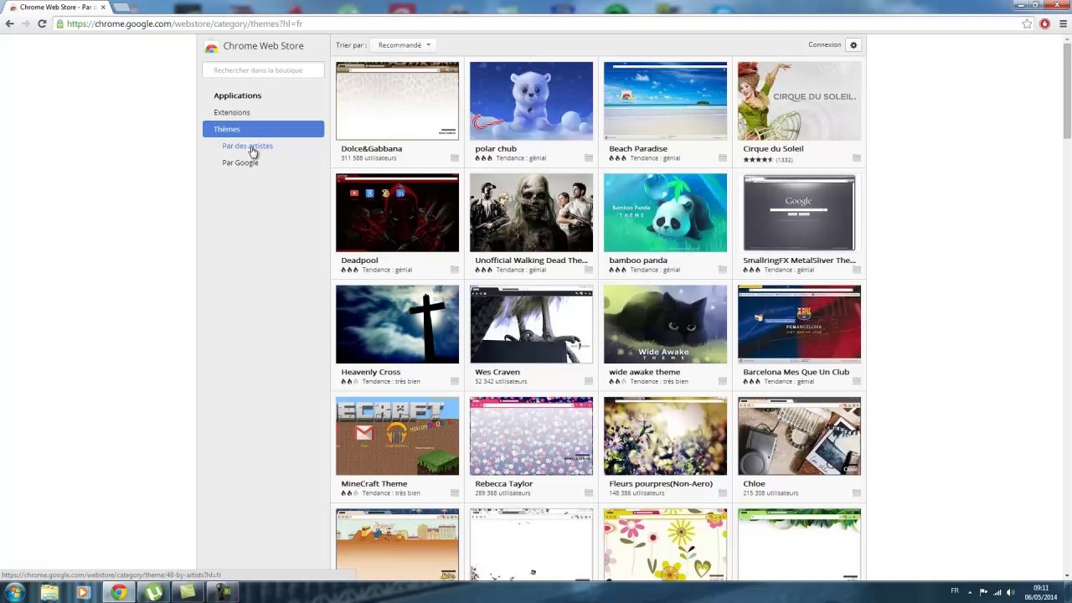Click the small card icon on Dolce&Gabbana
The height and width of the screenshot is (603, 1072).
(x=454, y=158)
